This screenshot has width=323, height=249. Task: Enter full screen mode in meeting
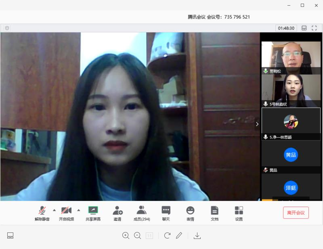(314, 28)
